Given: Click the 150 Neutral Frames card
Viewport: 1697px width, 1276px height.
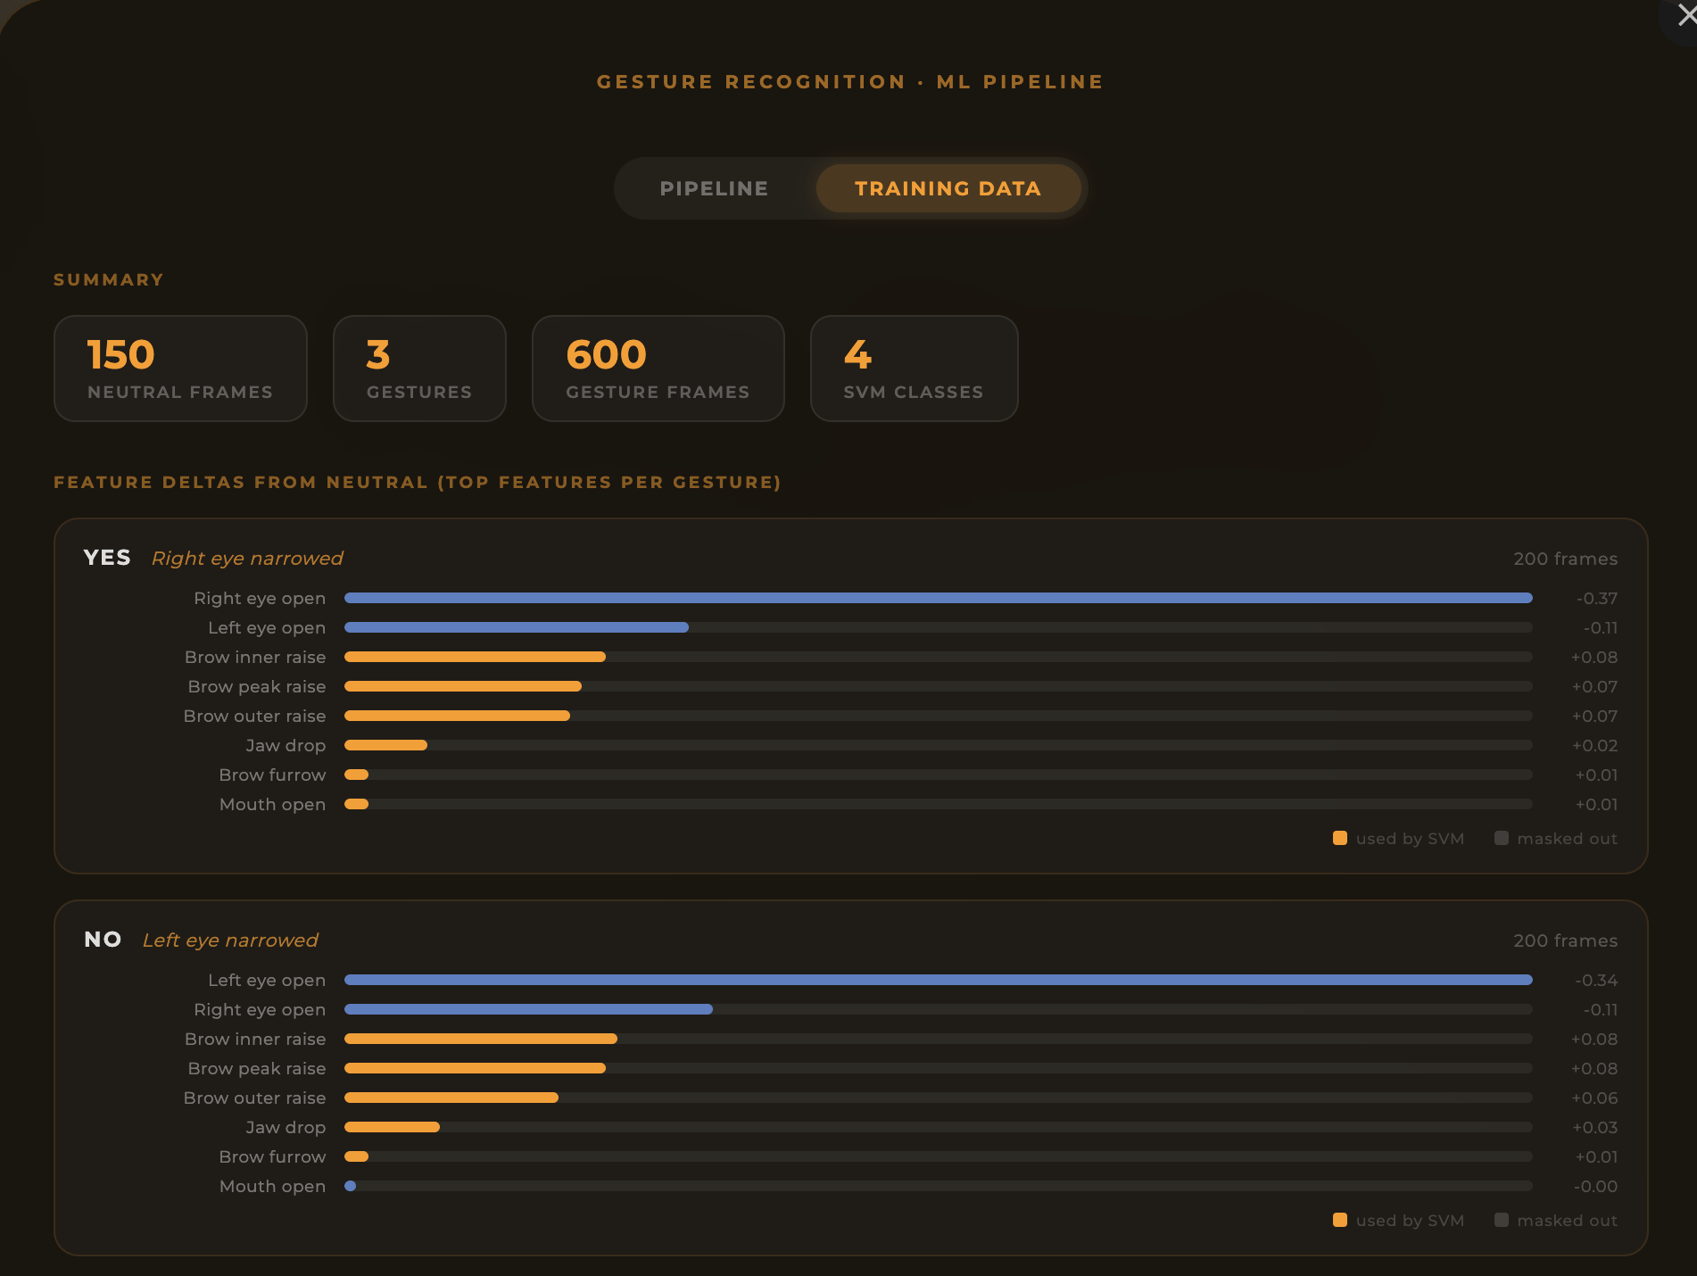Looking at the screenshot, I should [180, 368].
